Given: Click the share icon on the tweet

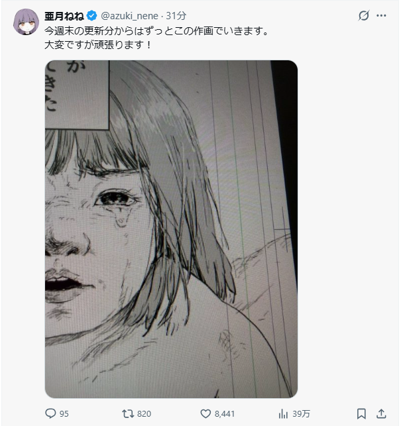Looking at the screenshot, I should click(x=382, y=413).
